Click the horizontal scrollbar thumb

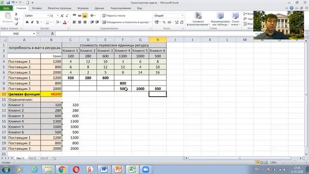point(240,158)
